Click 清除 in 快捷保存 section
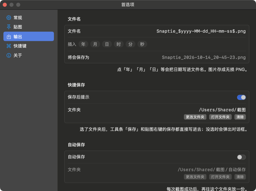Viewport: 256px width, 191px height. click(240, 117)
